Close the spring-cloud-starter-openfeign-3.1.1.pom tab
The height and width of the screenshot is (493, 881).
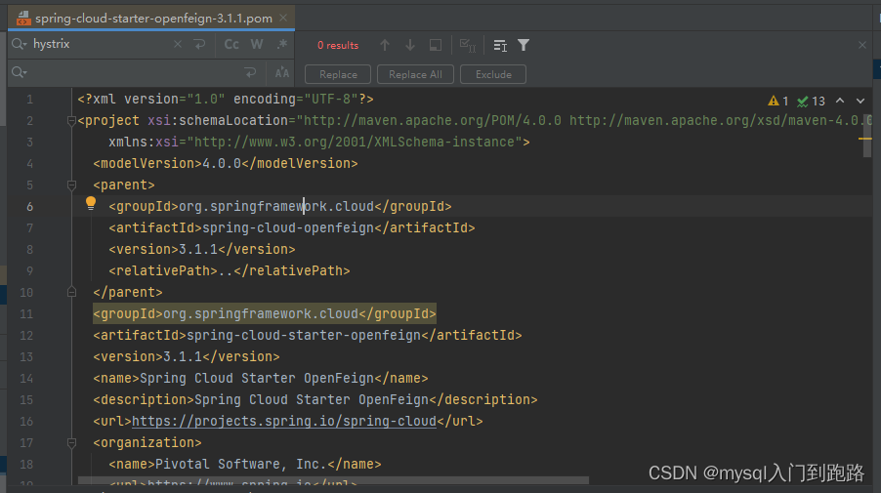coord(283,18)
